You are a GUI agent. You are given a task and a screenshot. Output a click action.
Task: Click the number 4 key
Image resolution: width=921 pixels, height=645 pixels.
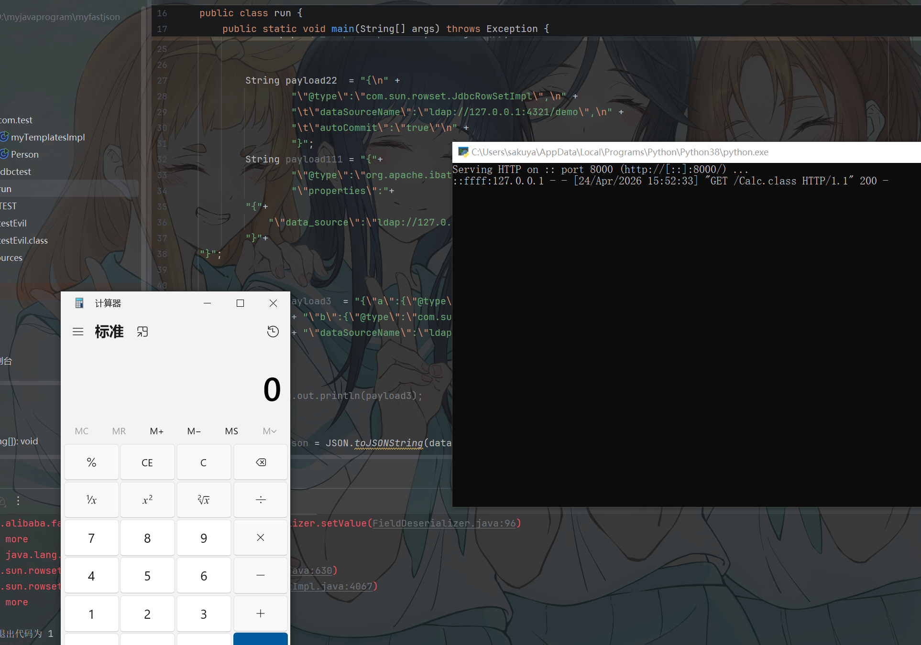pos(91,576)
